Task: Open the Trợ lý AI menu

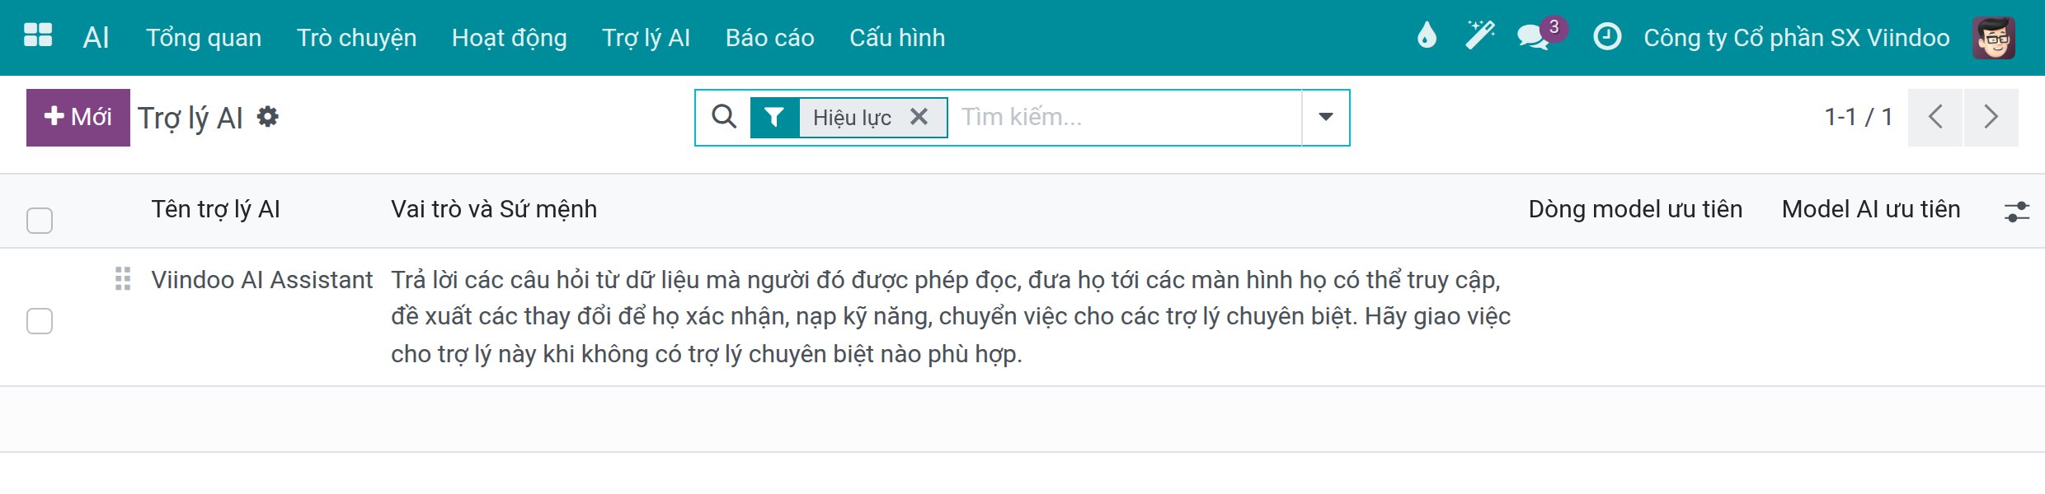Action: (646, 38)
